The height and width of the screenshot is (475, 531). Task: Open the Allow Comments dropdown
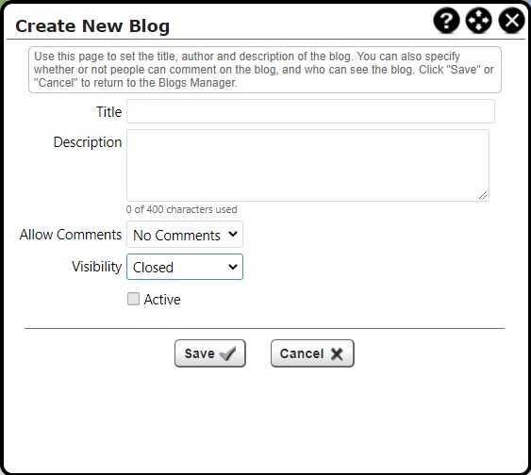[185, 235]
